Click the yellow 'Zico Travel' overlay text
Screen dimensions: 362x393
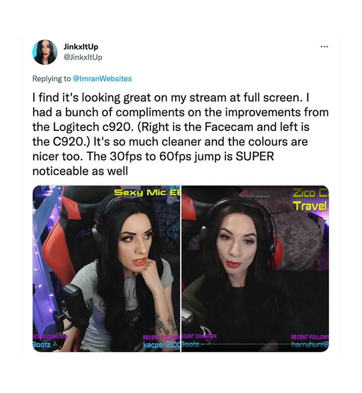pos(310,199)
